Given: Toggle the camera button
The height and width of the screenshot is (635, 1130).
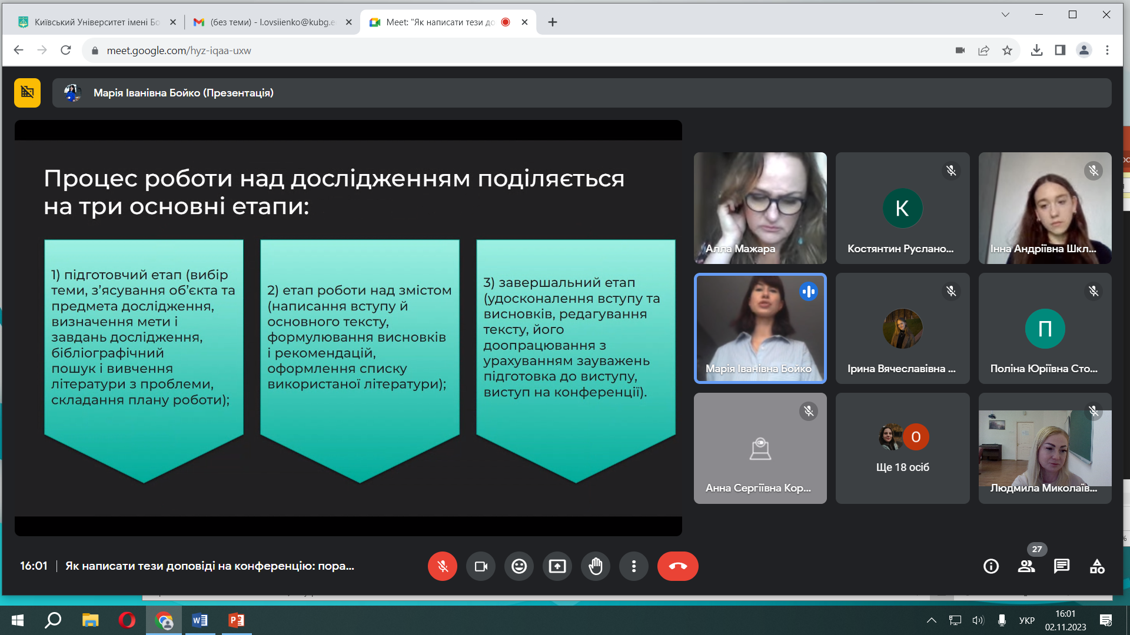Looking at the screenshot, I should [481, 566].
